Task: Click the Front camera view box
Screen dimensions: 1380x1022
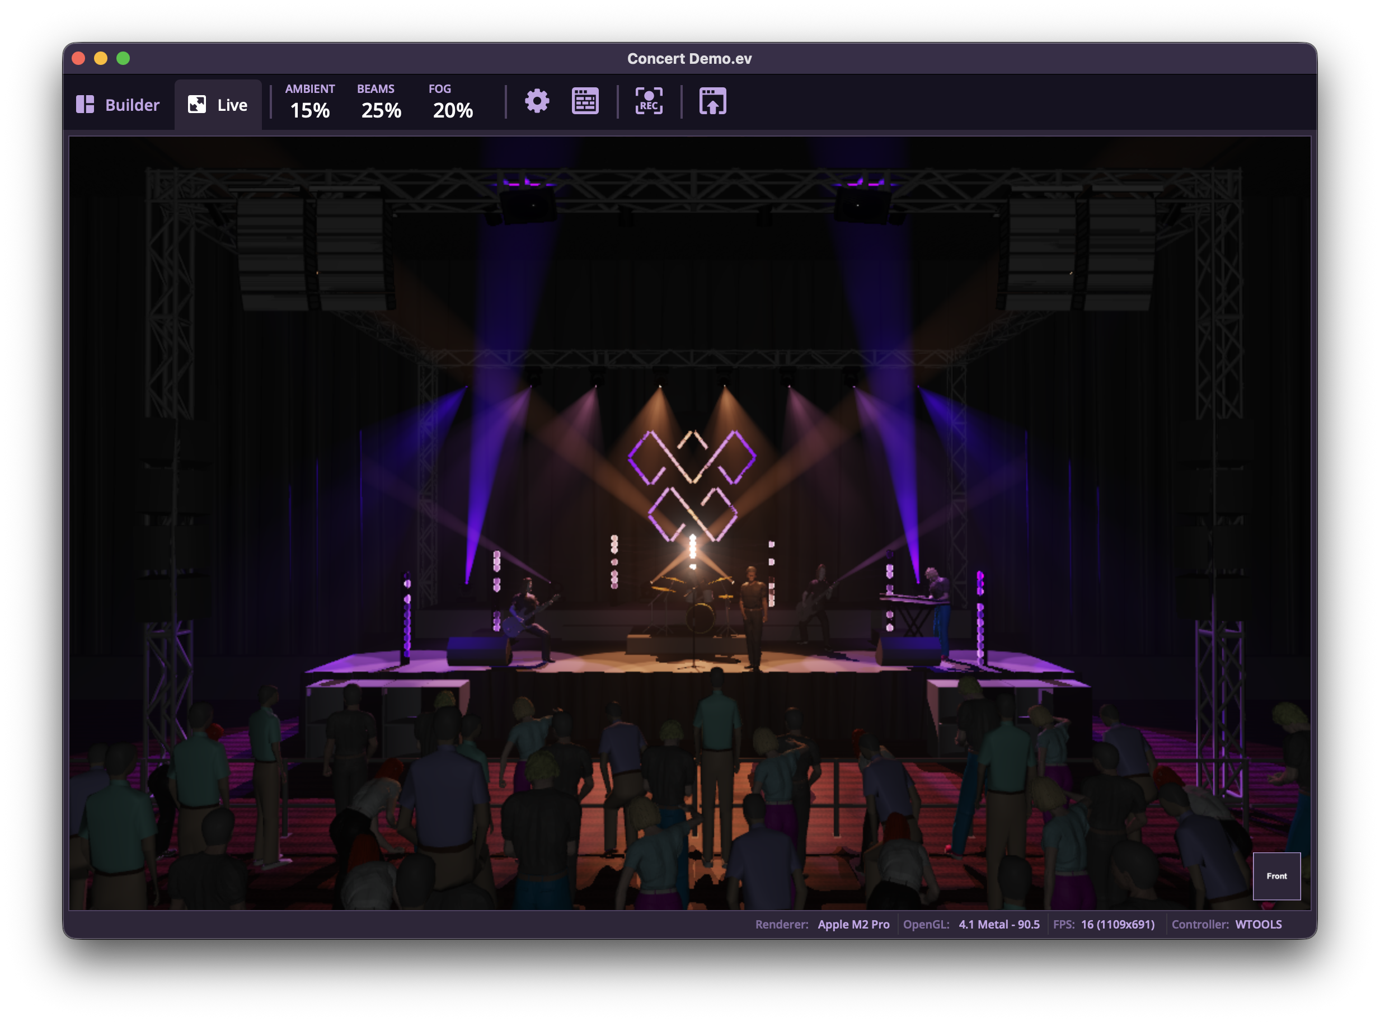Action: 1276,876
